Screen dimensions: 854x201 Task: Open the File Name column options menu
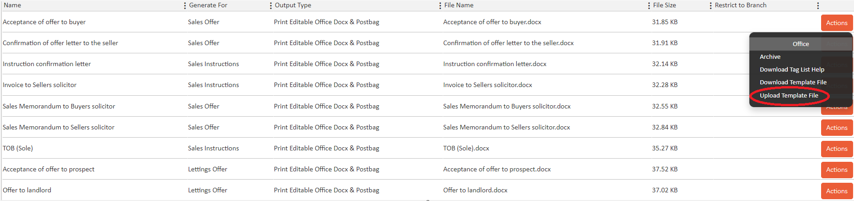[x=649, y=5]
